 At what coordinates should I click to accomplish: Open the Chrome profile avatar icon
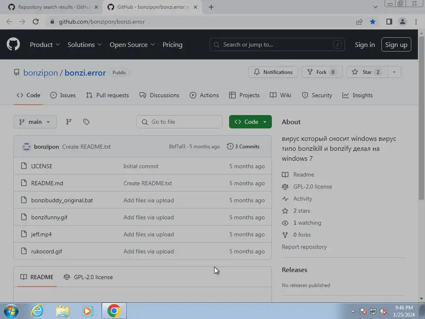pyautogui.click(x=403, y=22)
